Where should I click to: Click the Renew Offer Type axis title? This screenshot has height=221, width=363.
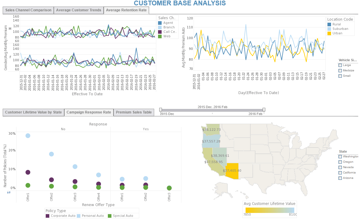click(x=98, y=205)
